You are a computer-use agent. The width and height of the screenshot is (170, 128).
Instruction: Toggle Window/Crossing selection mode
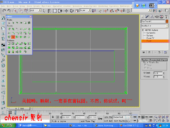[60, 11]
